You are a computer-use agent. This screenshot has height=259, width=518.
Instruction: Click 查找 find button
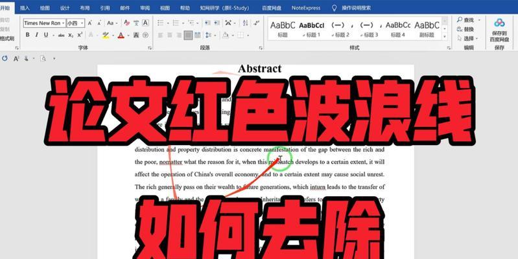click(466, 20)
